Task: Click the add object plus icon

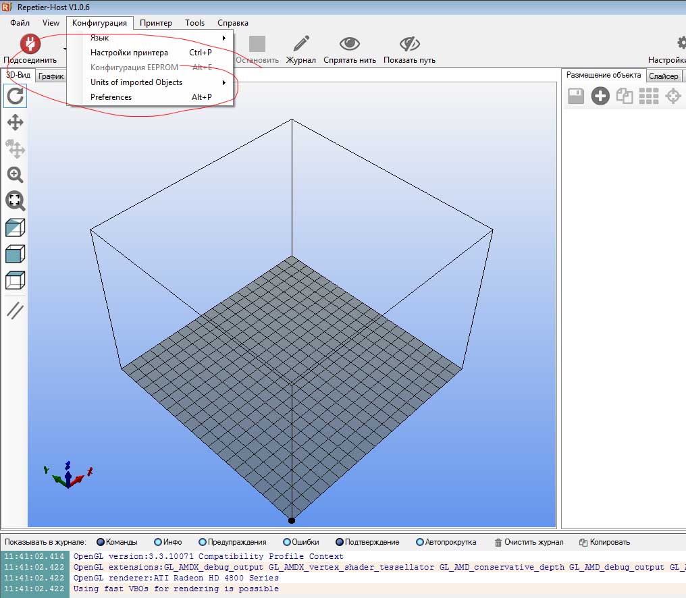Action: click(600, 97)
